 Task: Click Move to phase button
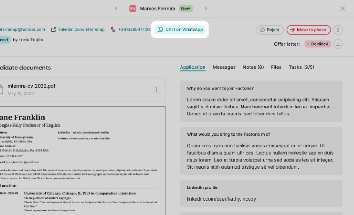pyautogui.click(x=308, y=30)
